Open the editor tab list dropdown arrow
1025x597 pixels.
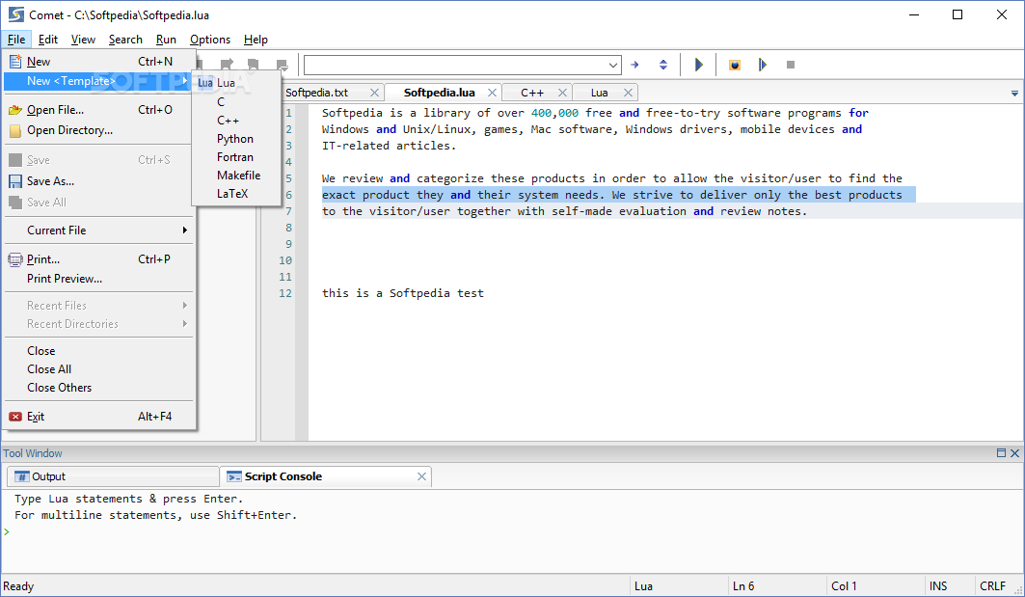point(1014,94)
